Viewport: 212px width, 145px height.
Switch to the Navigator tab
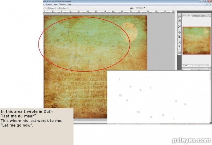[187, 16]
